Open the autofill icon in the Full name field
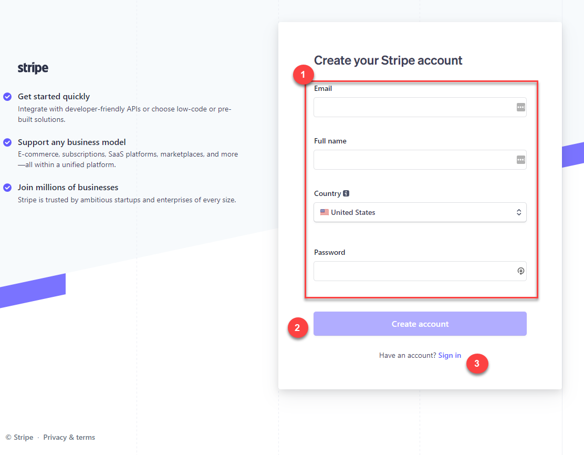The height and width of the screenshot is (455, 584). coord(520,160)
